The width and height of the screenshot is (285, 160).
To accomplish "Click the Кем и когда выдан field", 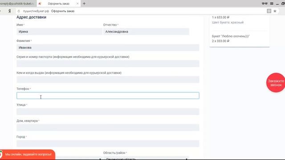I will [108, 80].
